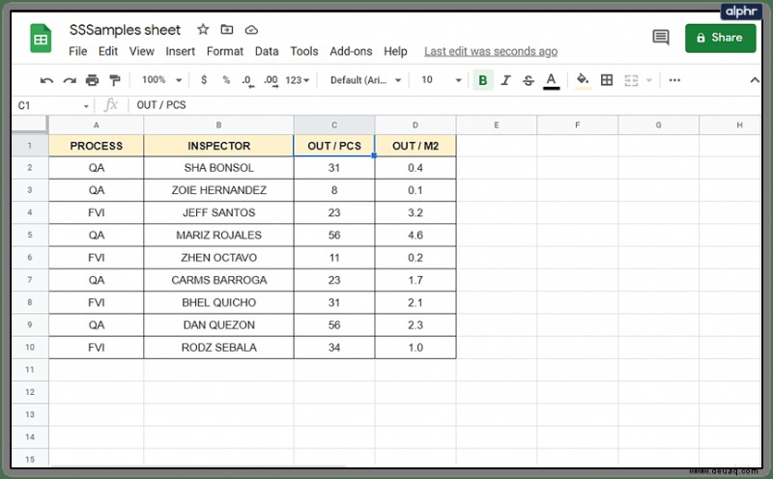Select all cells via corner box
The height and width of the screenshot is (479, 773).
tap(30, 125)
